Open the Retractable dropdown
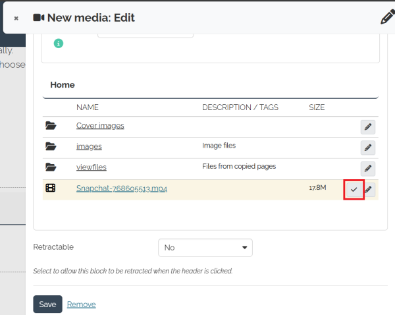This screenshot has width=395, height=315. 205,248
